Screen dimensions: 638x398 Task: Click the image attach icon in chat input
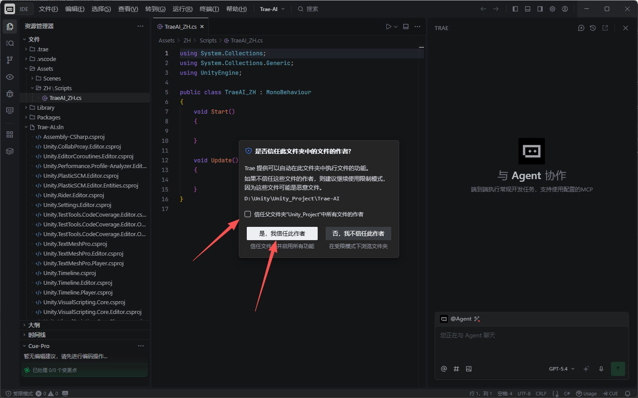click(469, 369)
